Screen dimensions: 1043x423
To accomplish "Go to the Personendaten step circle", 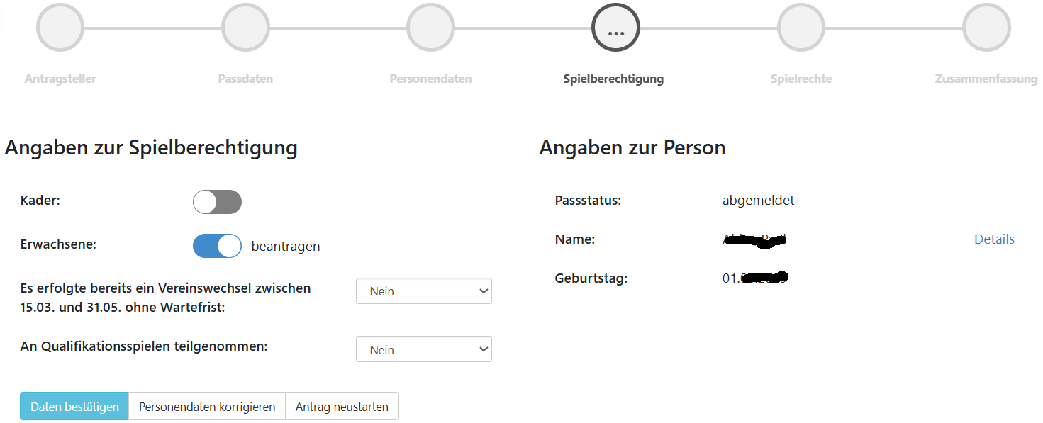I will pyautogui.click(x=430, y=28).
